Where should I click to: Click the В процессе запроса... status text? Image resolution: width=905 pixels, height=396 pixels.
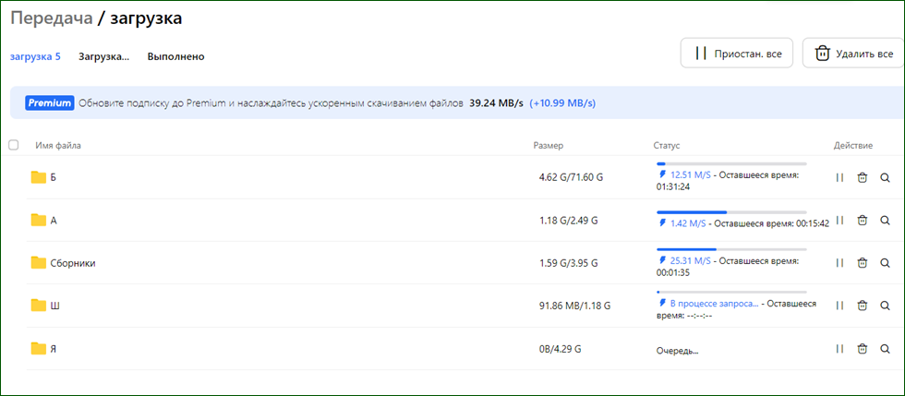(715, 303)
